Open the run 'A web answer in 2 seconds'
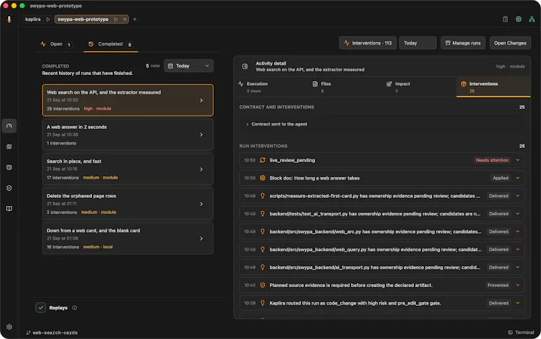 (x=128, y=134)
